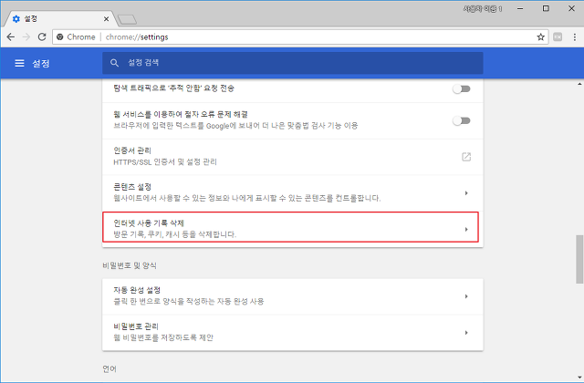
Task: Reload the settings page
Action: 42,36
